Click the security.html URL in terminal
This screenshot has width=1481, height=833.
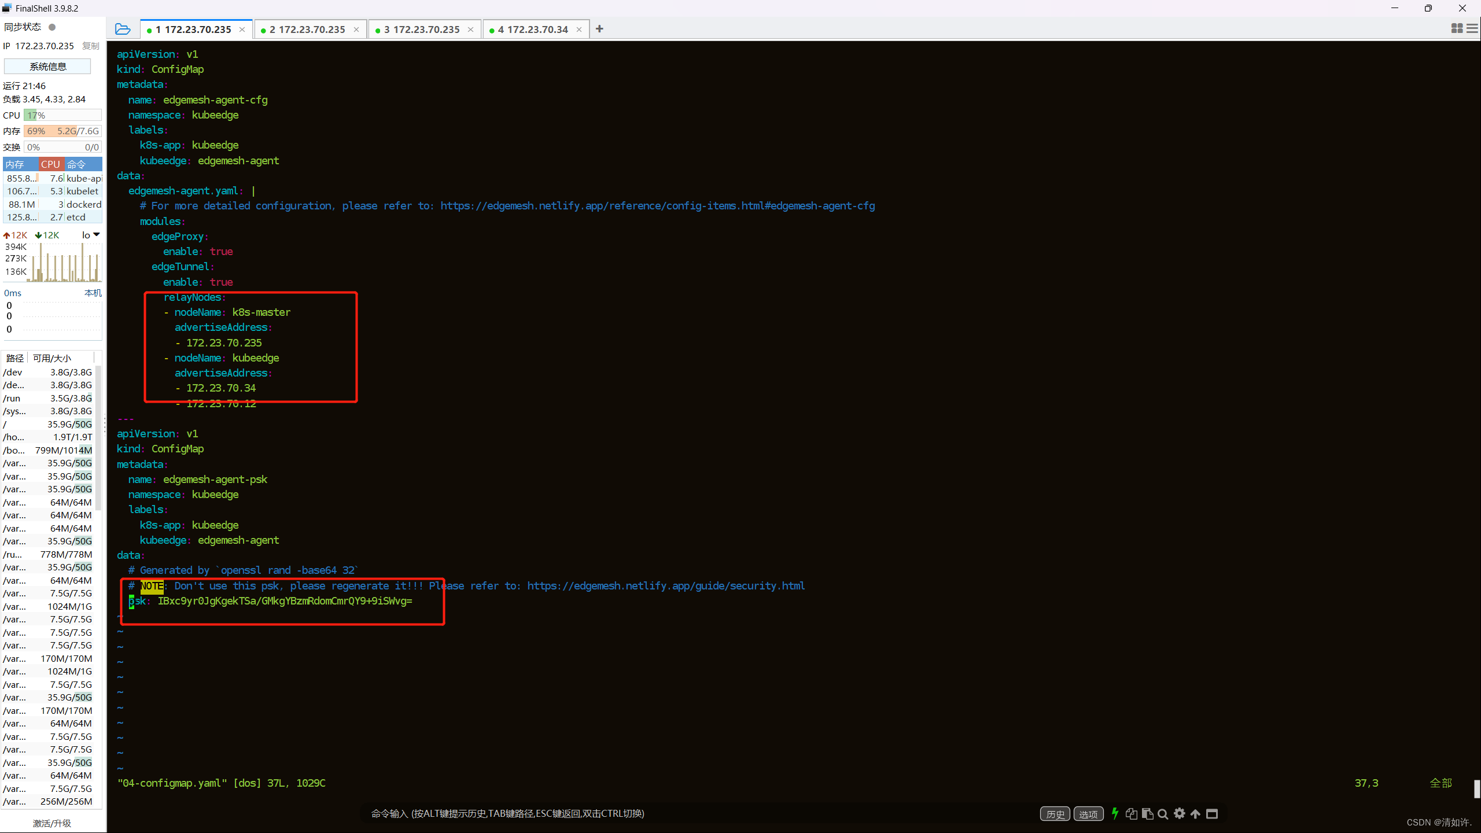coord(666,586)
